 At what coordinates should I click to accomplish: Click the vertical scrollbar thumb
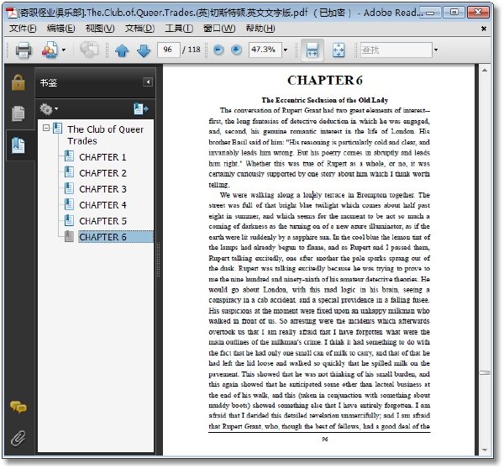pos(485,373)
